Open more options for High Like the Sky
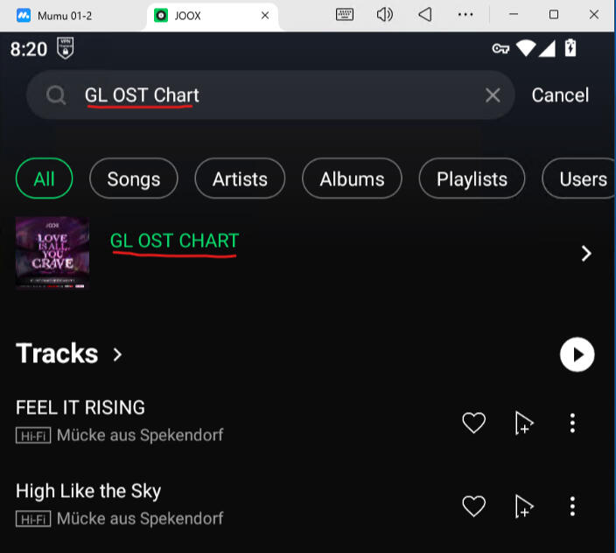This screenshot has height=553, width=616. click(572, 506)
